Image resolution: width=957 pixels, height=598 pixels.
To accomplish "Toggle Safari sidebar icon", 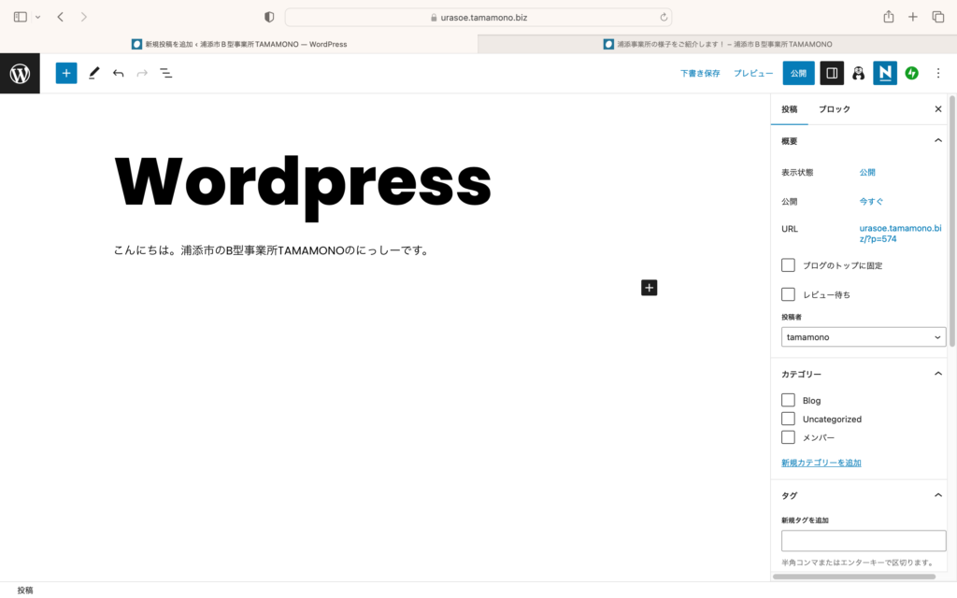I will click(21, 17).
